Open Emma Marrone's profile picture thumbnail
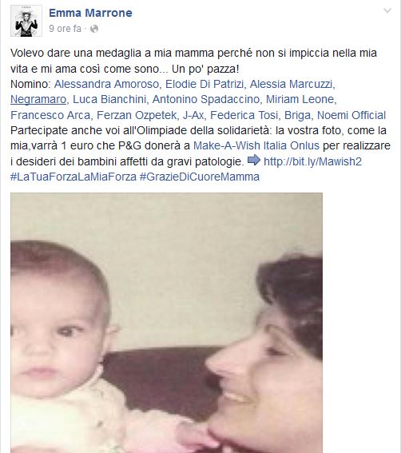 tap(26, 21)
